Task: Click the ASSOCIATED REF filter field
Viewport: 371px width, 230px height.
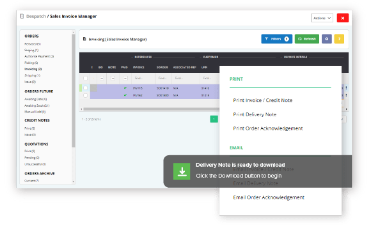Action: coord(185,78)
